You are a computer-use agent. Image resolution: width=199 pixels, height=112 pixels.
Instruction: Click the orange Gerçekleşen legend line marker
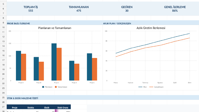[x=151, y=87]
